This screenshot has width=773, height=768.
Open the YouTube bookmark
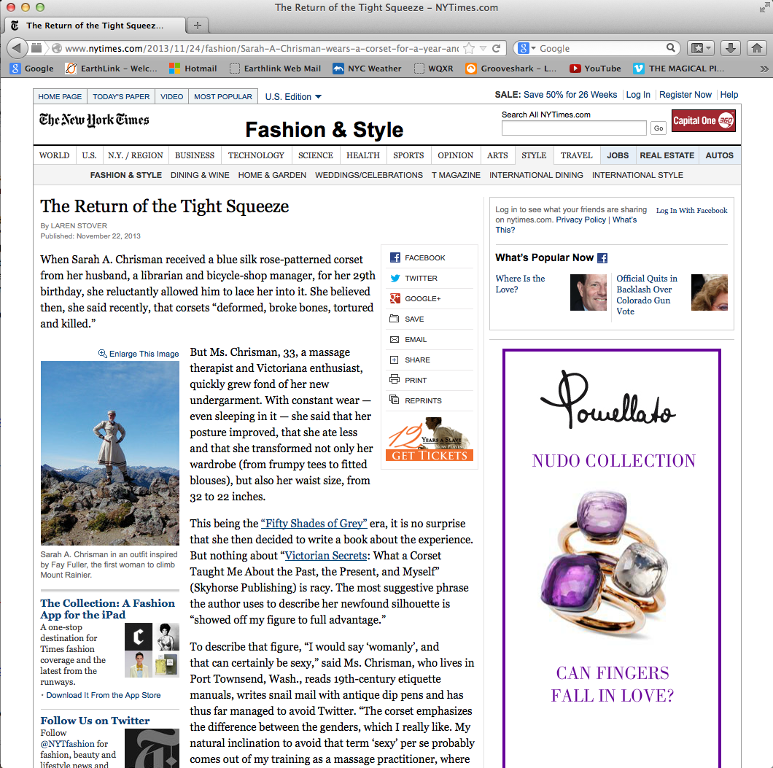pyautogui.click(x=596, y=69)
